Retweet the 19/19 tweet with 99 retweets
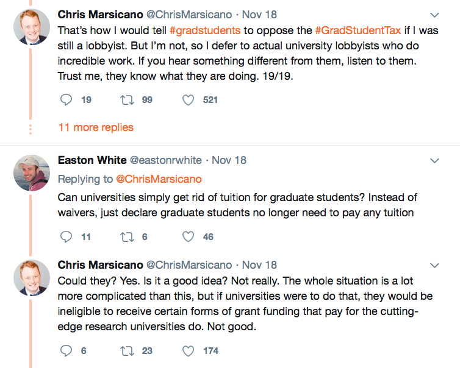The height and width of the screenshot is (368, 460). click(x=127, y=99)
